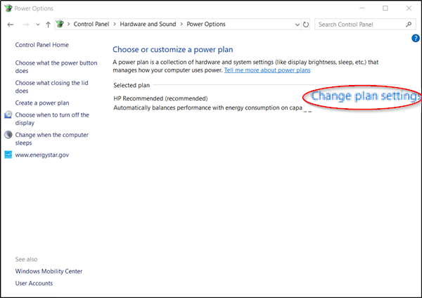Open Create a power plan link

42,103
